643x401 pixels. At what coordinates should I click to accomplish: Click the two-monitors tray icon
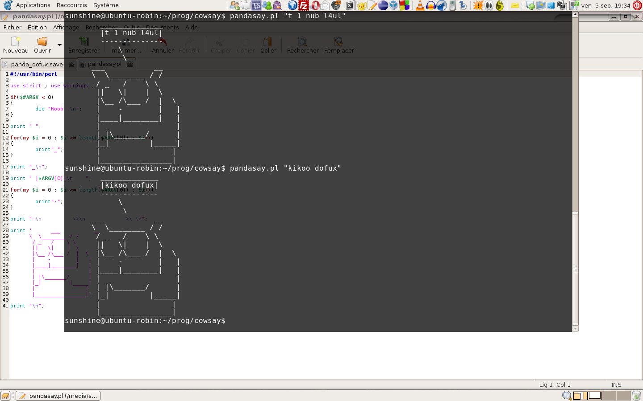click(562, 5)
